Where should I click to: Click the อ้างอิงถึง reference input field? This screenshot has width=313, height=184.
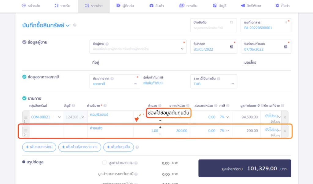(x=214, y=25)
